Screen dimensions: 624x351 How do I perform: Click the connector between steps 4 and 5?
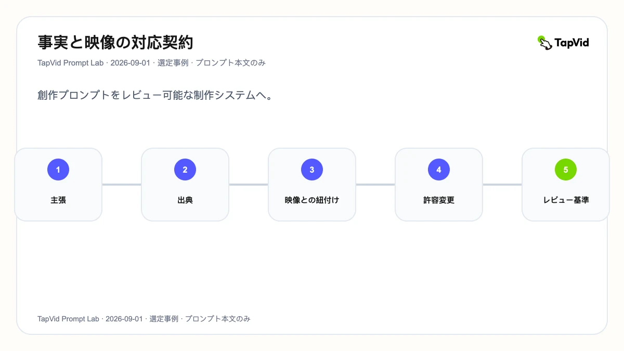pyautogui.click(x=502, y=185)
